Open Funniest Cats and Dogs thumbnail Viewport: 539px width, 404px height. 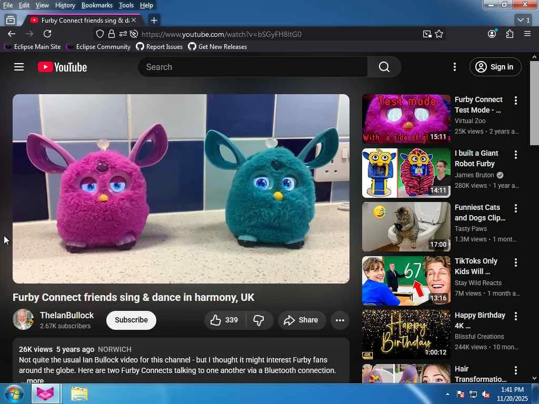point(406,227)
